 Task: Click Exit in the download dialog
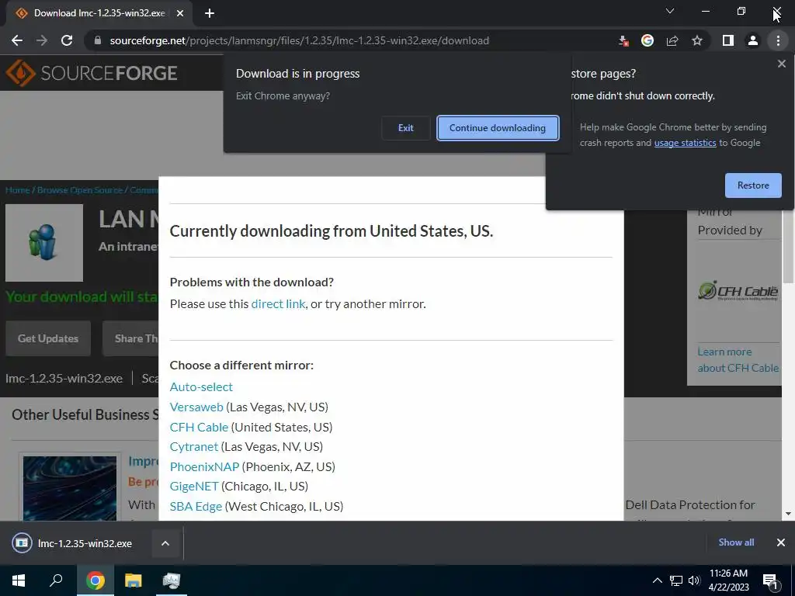pyautogui.click(x=405, y=128)
